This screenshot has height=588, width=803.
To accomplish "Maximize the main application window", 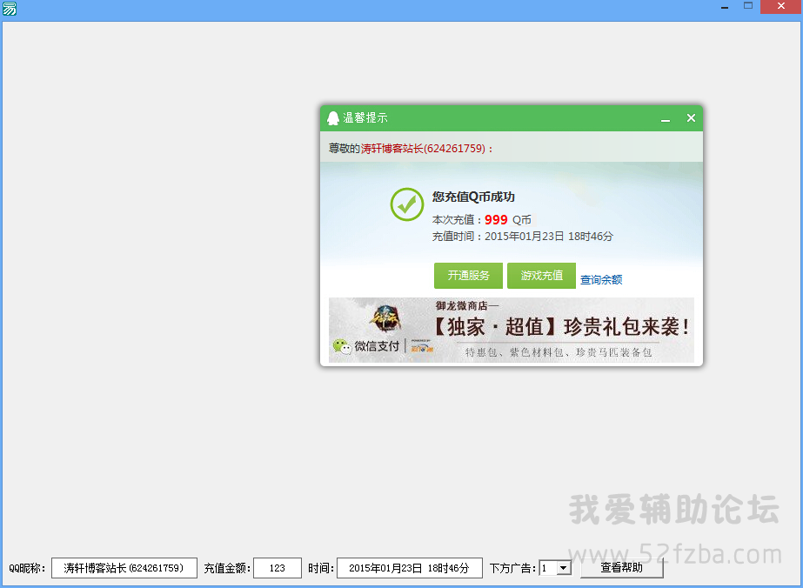I will (748, 6).
